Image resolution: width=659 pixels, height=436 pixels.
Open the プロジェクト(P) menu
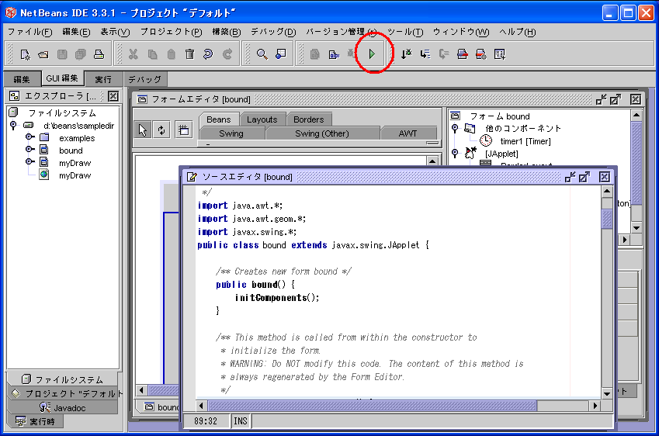[171, 32]
